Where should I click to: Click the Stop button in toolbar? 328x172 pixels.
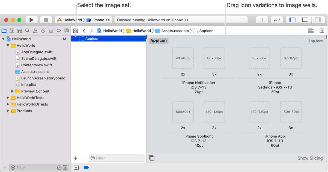click(x=46, y=20)
